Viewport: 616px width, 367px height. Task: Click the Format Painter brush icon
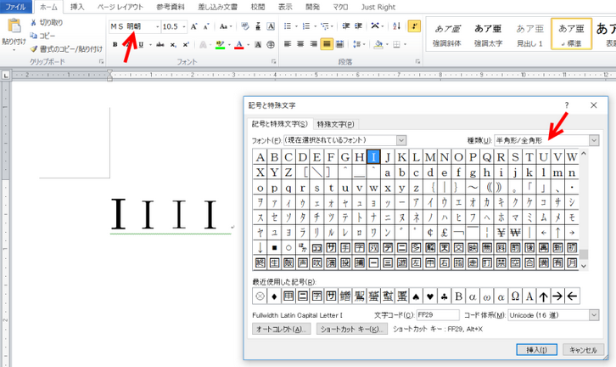pyautogui.click(x=33, y=49)
